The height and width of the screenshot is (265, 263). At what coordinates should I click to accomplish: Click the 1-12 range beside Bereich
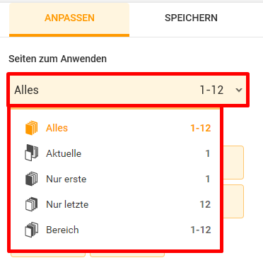click(x=201, y=230)
